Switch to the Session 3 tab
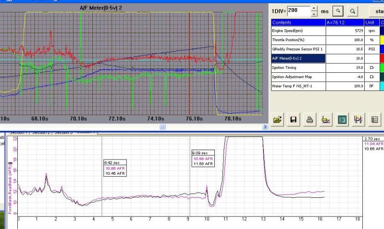The image size is (384, 229). (x=63, y=132)
